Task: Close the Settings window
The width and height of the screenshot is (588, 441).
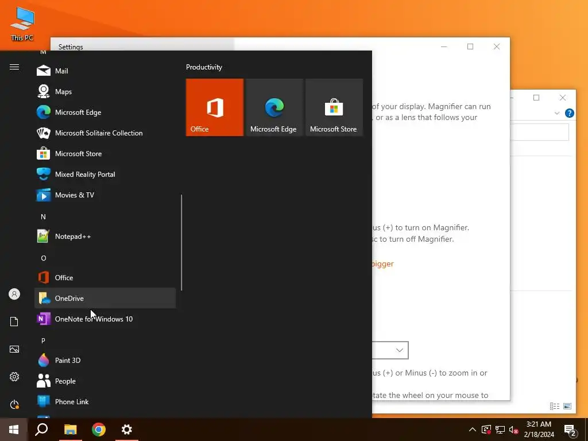Action: [497, 47]
